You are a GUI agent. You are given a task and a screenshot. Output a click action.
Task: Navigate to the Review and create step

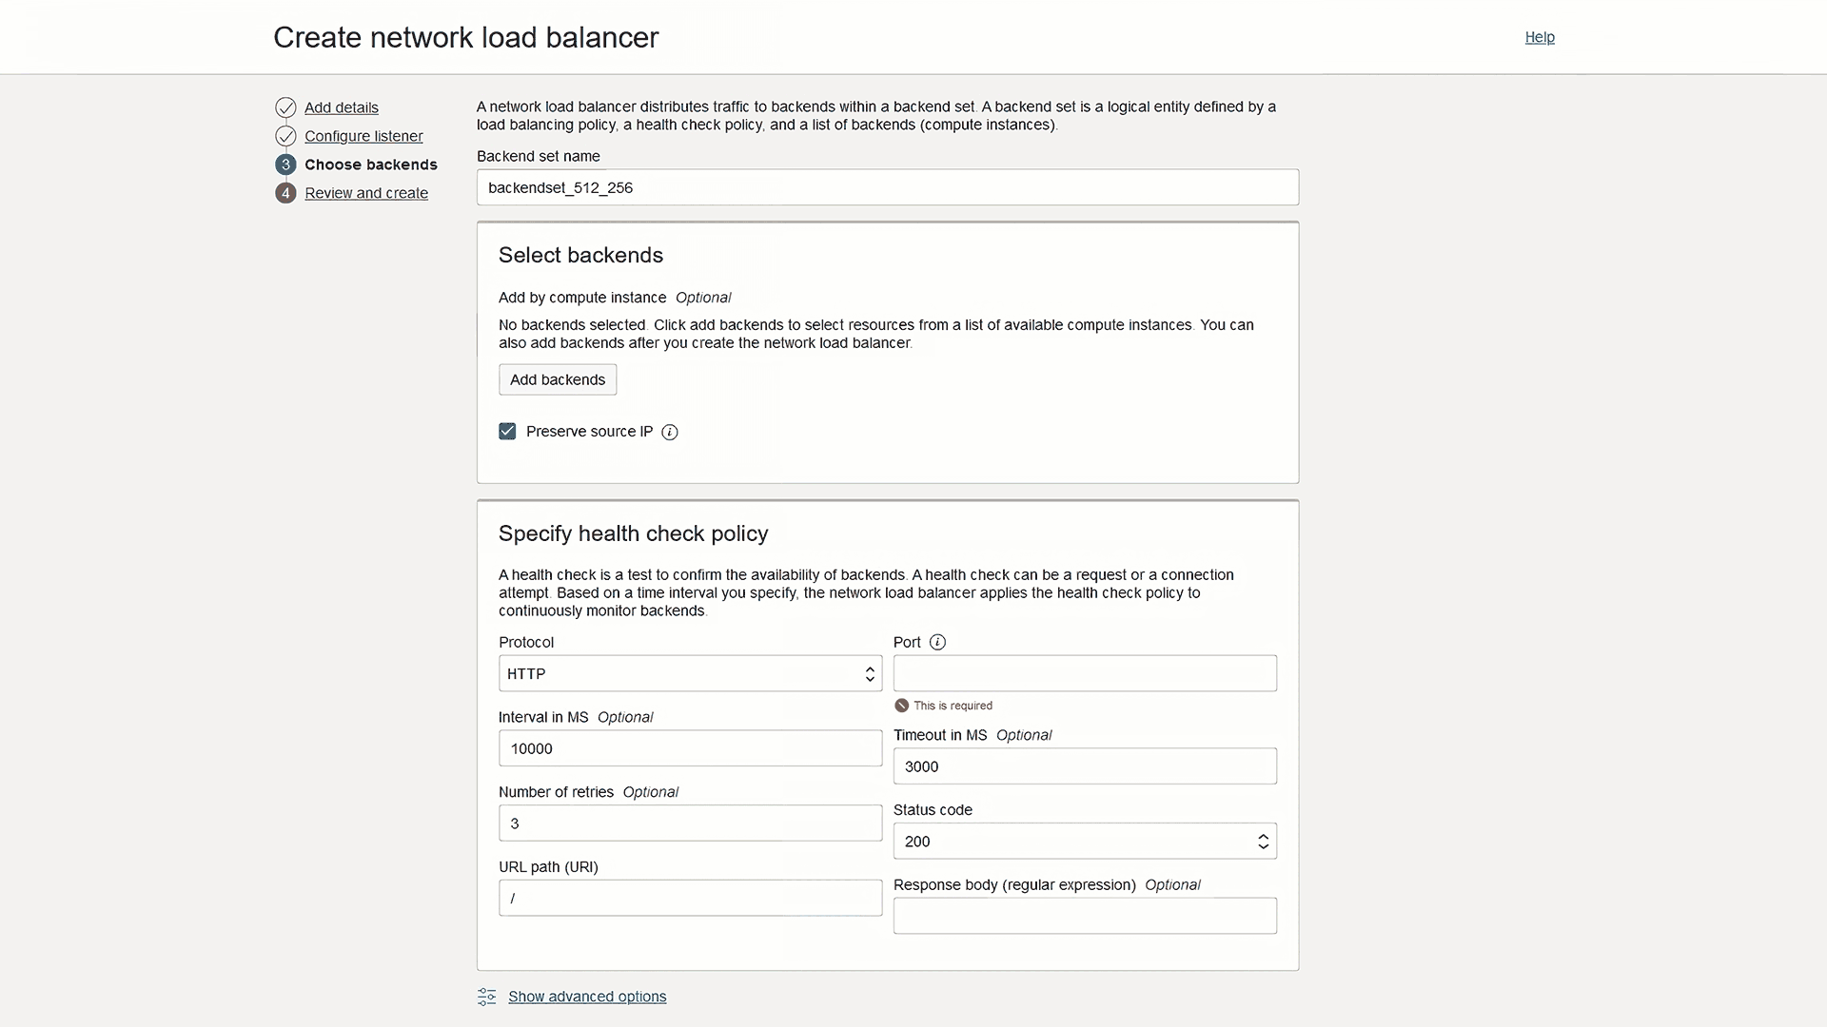tap(366, 193)
